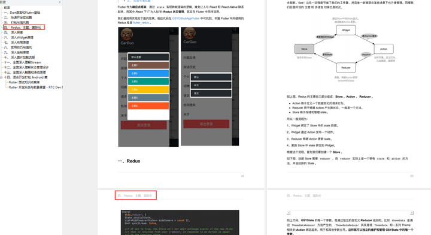Open Flutter 开发实战与前景展望 sub-bookmark
The width and height of the screenshot is (431, 235).
click(35, 88)
